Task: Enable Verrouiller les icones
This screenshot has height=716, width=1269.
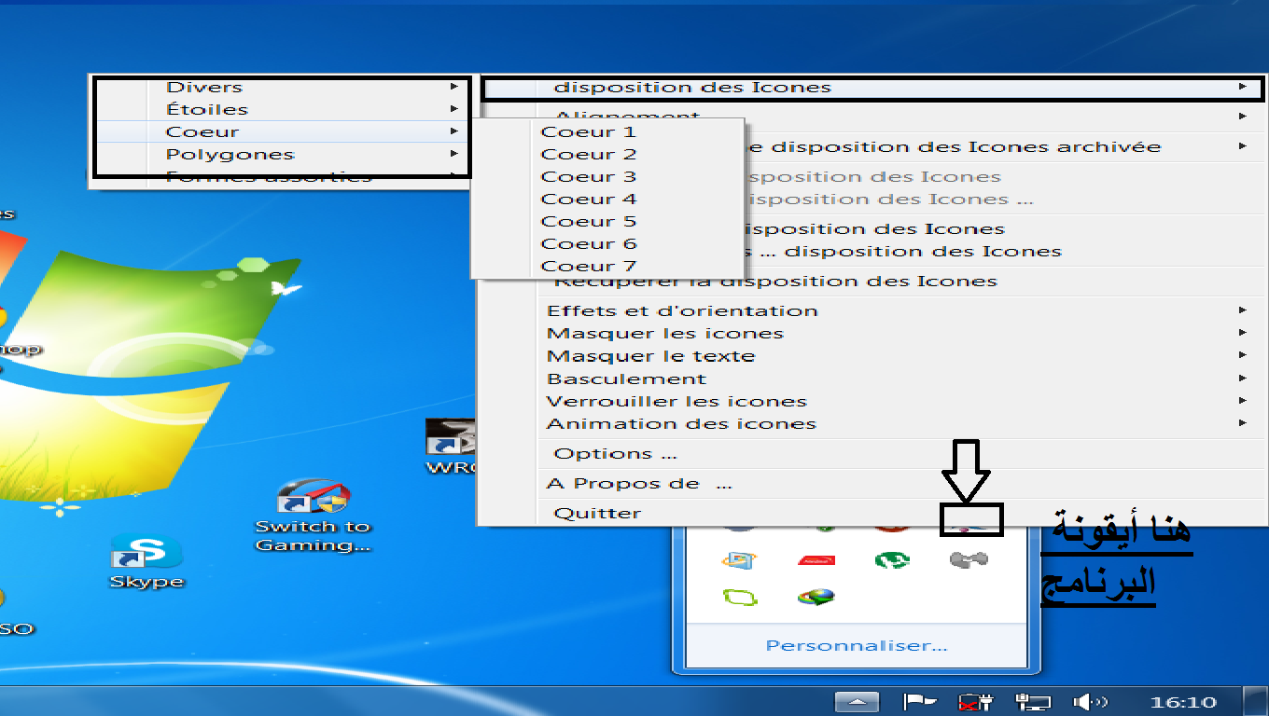Action: [675, 400]
